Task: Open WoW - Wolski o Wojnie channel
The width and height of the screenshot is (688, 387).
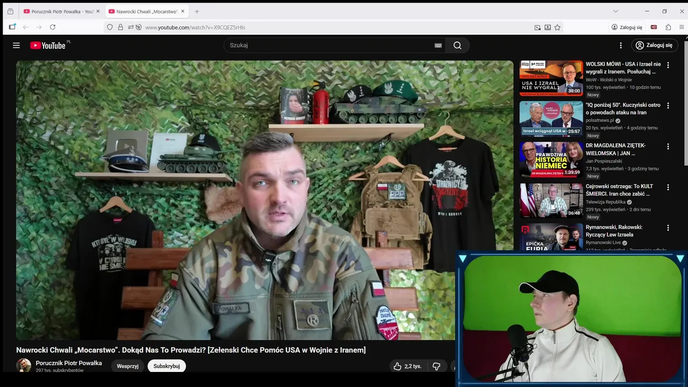Action: point(608,80)
